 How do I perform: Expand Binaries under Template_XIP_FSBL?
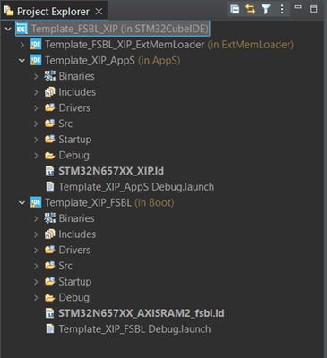point(36,218)
